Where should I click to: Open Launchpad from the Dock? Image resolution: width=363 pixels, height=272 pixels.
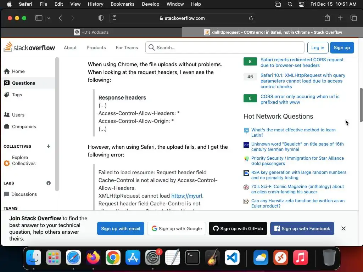[54, 257]
